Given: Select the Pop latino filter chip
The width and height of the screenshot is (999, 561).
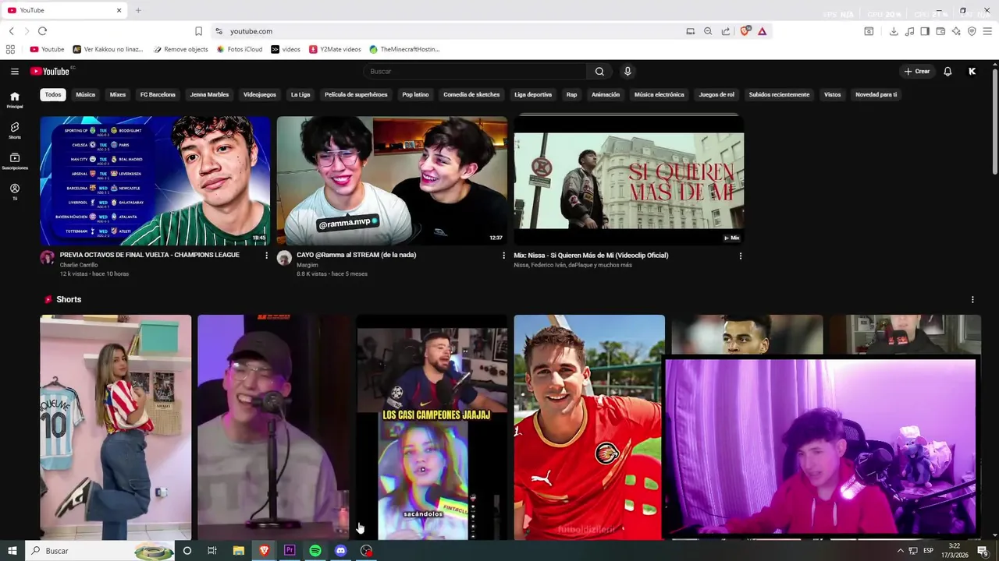Looking at the screenshot, I should (415, 94).
